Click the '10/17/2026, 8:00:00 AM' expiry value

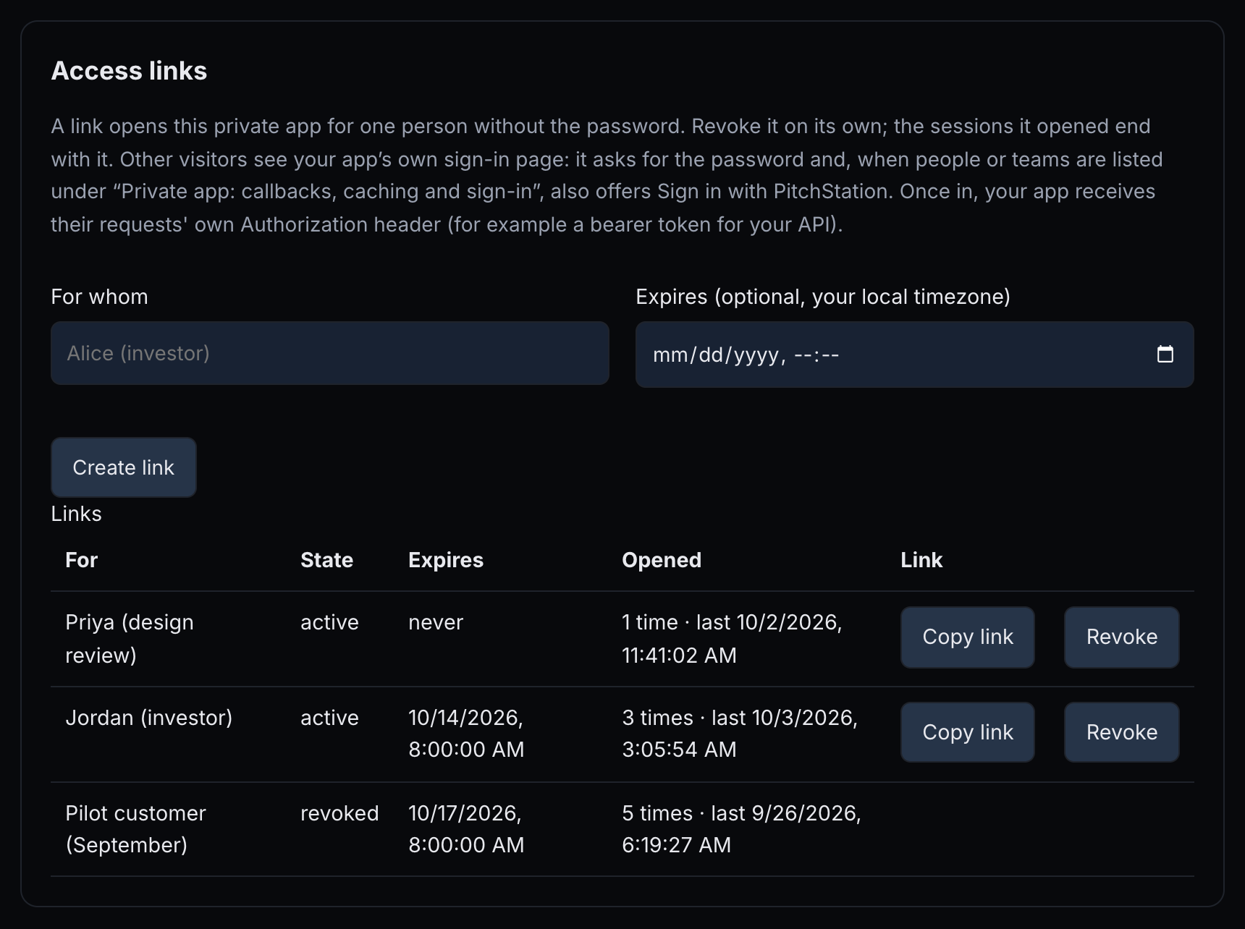(x=466, y=829)
